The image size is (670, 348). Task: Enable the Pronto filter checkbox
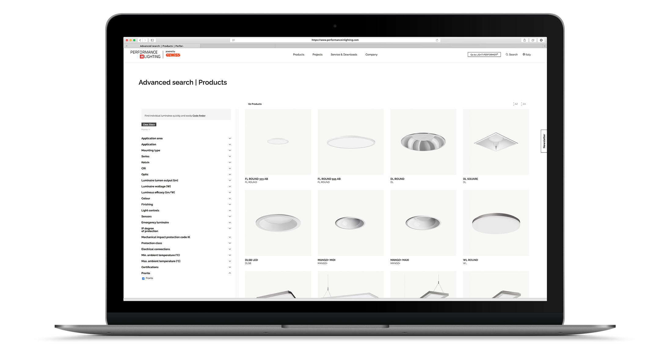pos(143,278)
